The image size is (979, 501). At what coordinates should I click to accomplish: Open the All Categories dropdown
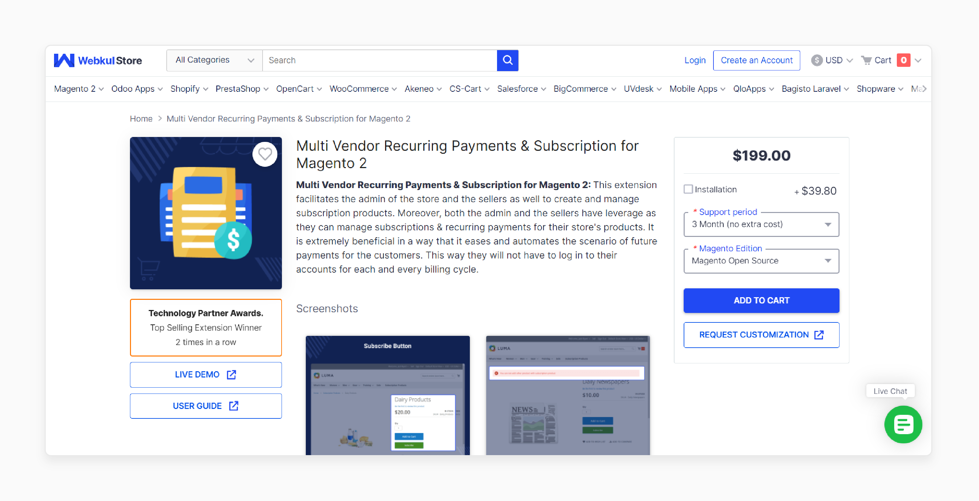click(x=214, y=60)
